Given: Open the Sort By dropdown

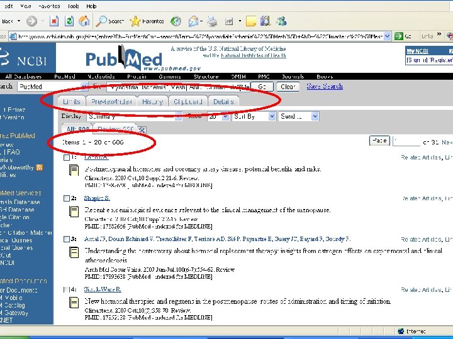Looking at the screenshot, I should (x=254, y=117).
